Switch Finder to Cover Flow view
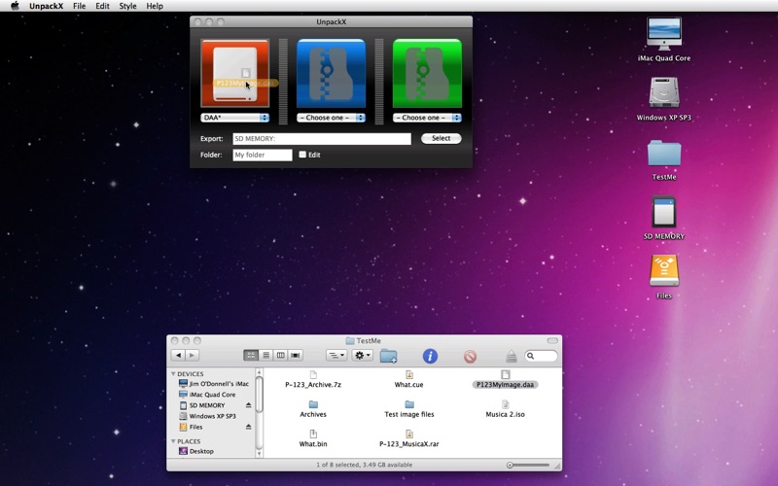The image size is (778, 486). click(296, 355)
